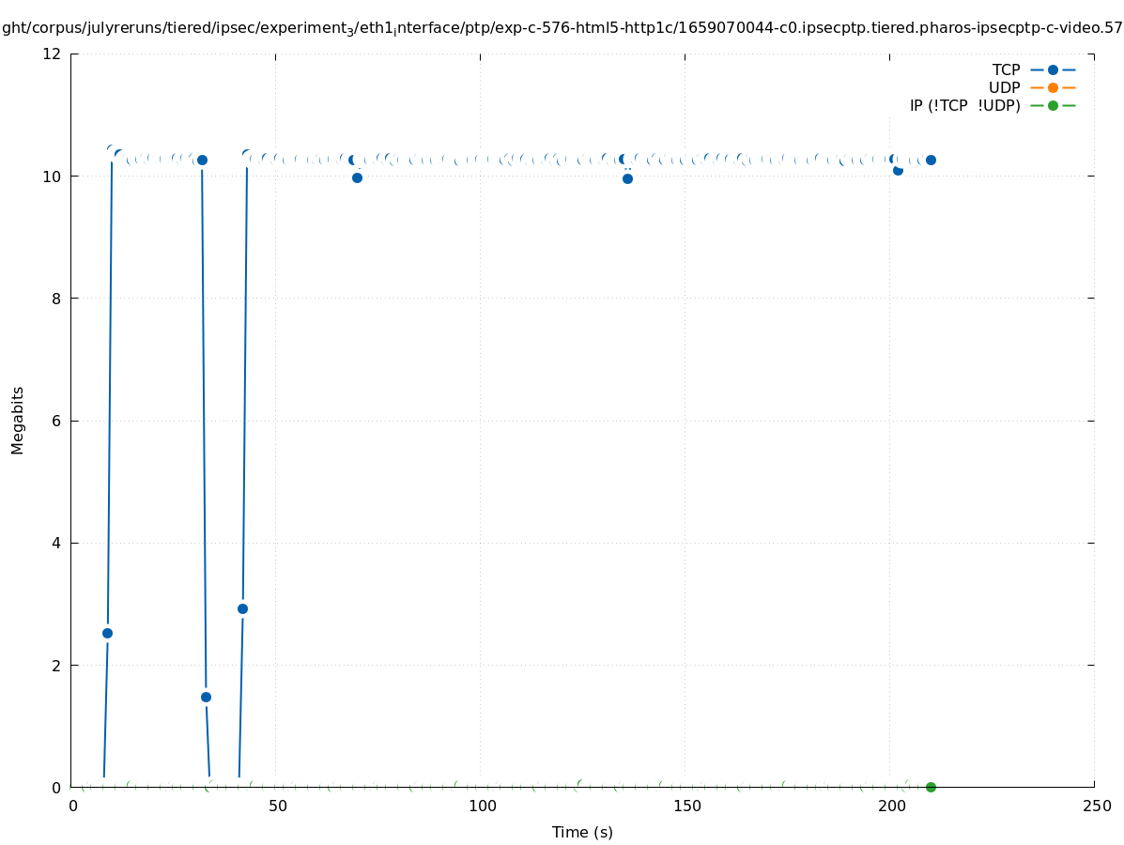
Task: Click the file path title at top
Action: [x=562, y=29]
